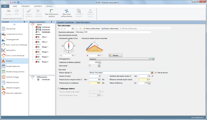Open Relazione tecnica command
The image size is (207, 120).
point(14,83)
